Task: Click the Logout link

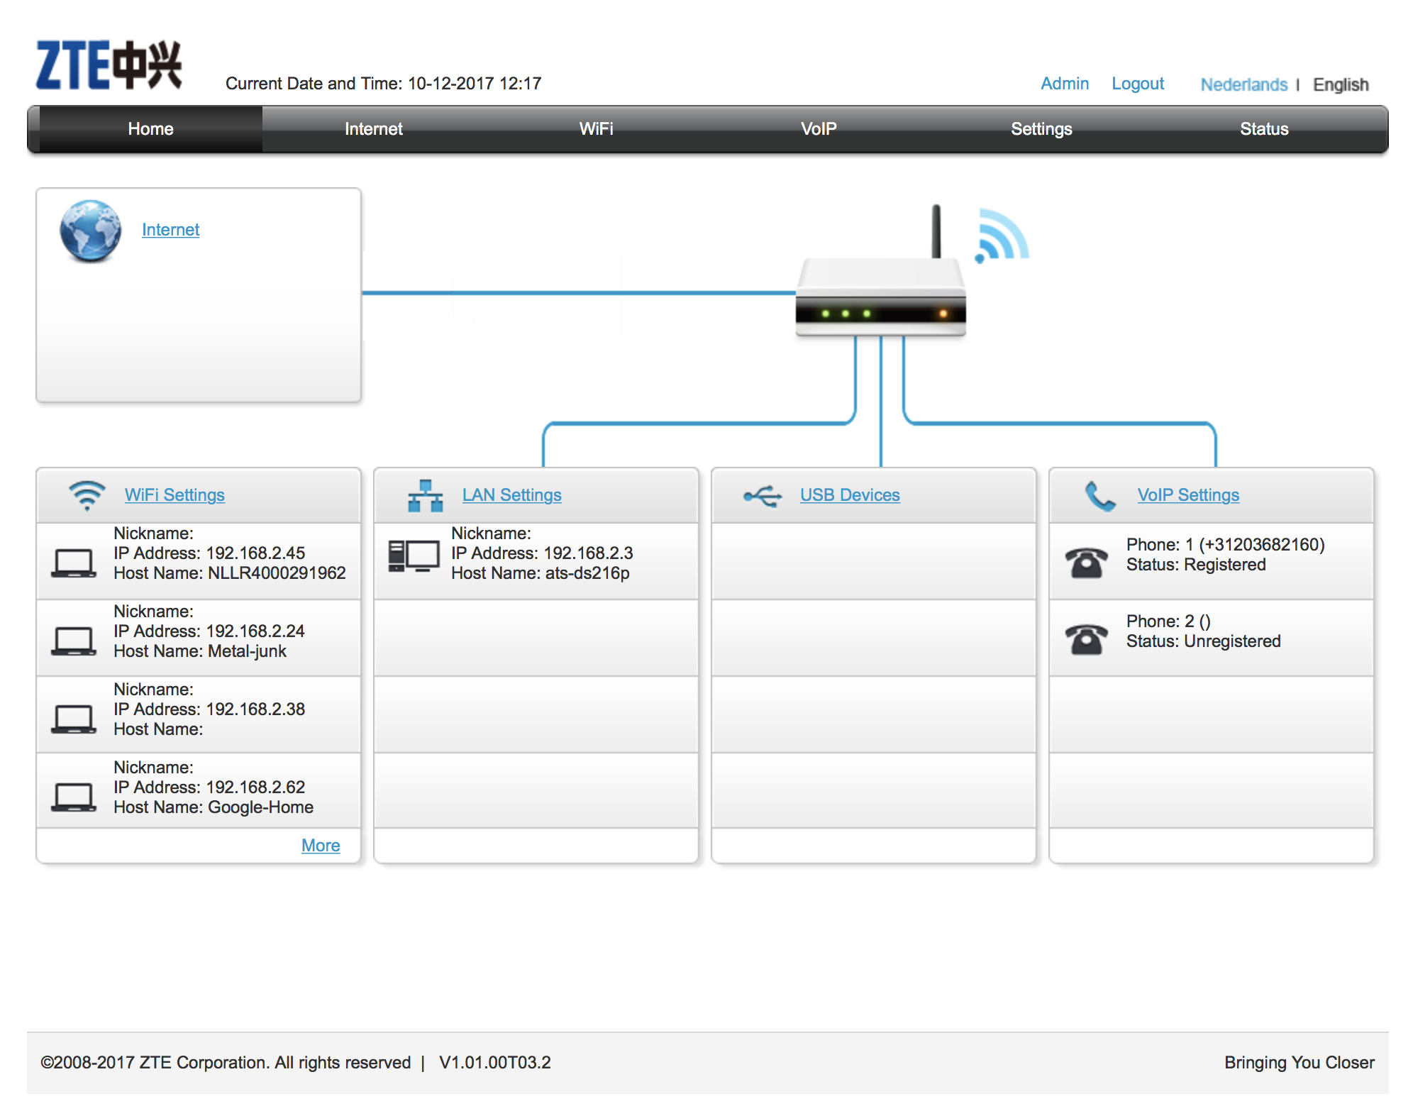Action: click(x=1138, y=84)
